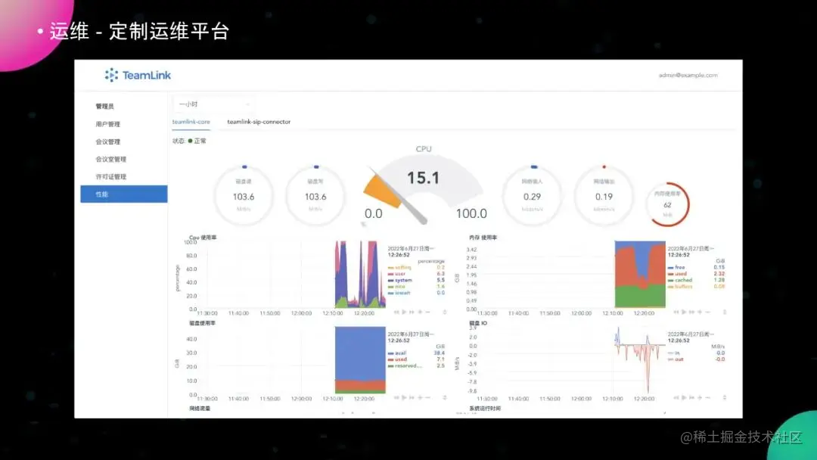Zoom out on the Cpu 使用率 chart
817x460 pixels.
tap(427, 312)
